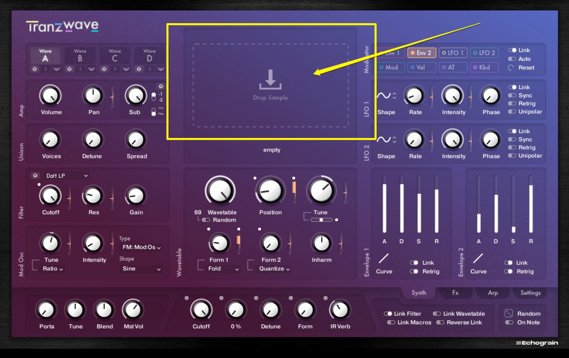Click the LFO 2 sine shape icon
569x358 pixels.
(x=384, y=140)
